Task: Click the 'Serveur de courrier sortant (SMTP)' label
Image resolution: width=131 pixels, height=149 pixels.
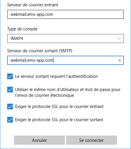Action: click(40, 51)
